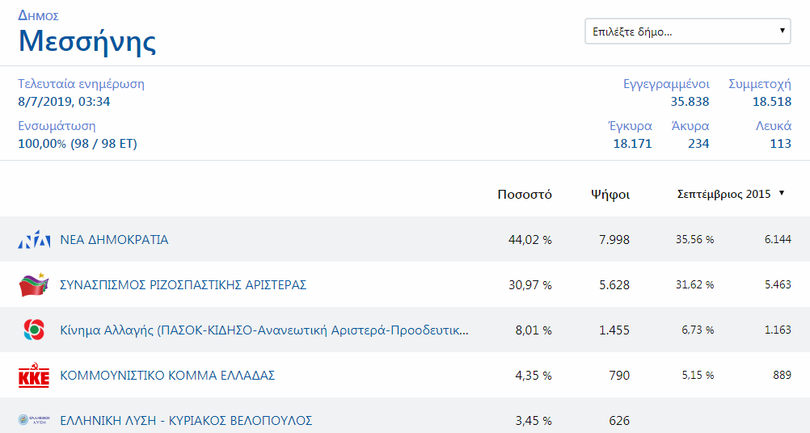Open ΚΟΜΜΟΥΝΙΣΤΙΚΟ ΚΟΜΜΑ ΕΛΛΑΔΑΣ link
The height and width of the screenshot is (433, 810).
point(167,375)
